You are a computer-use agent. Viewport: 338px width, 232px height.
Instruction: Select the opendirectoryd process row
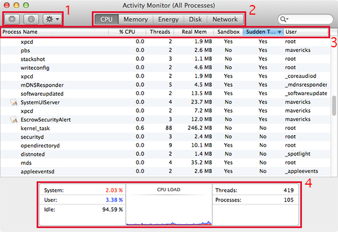click(x=165, y=145)
